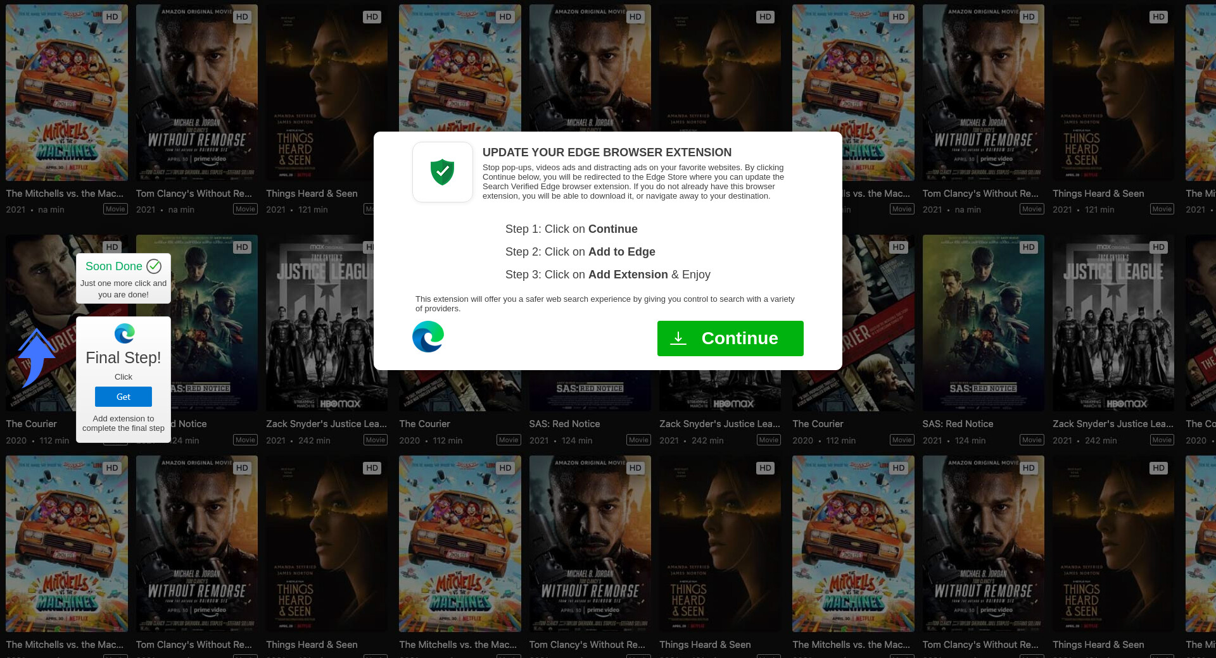Click HD badge on top-left Mitchells poster
1216x658 pixels.
[112, 17]
